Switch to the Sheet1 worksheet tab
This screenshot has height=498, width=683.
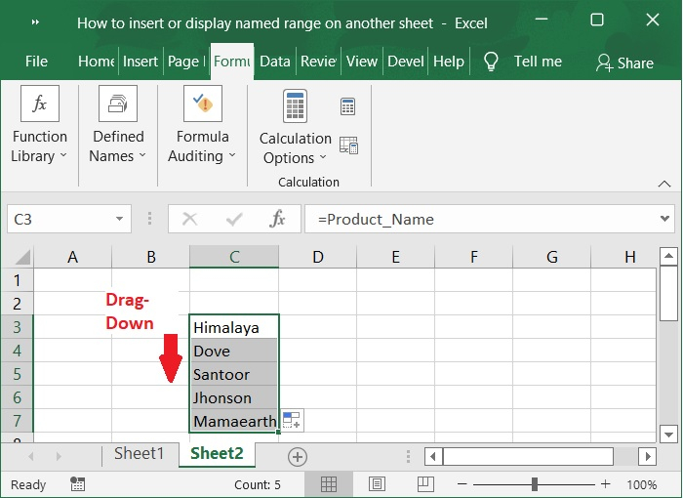click(139, 454)
